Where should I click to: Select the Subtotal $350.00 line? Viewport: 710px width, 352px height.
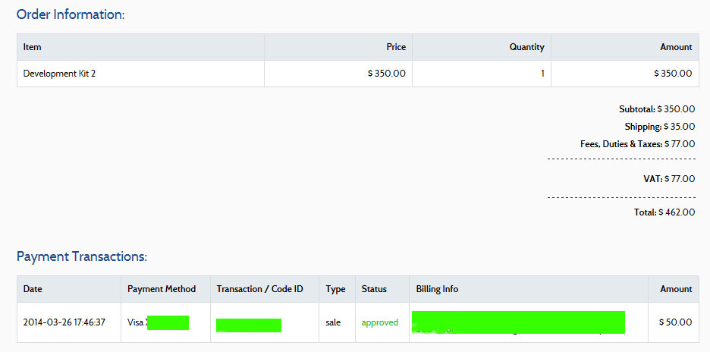point(656,109)
